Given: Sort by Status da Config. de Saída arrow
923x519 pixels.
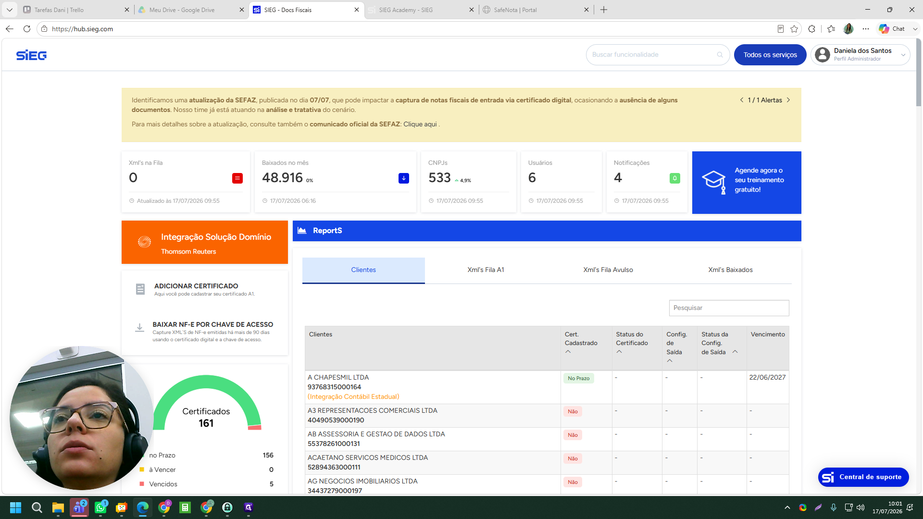Looking at the screenshot, I should point(735,352).
